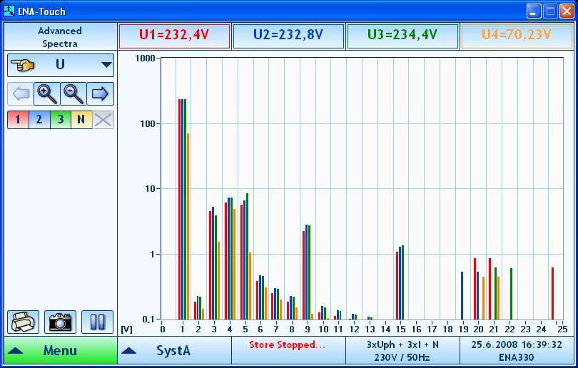Open the U quantity dropdown
The width and height of the screenshot is (578, 368).
click(61, 65)
